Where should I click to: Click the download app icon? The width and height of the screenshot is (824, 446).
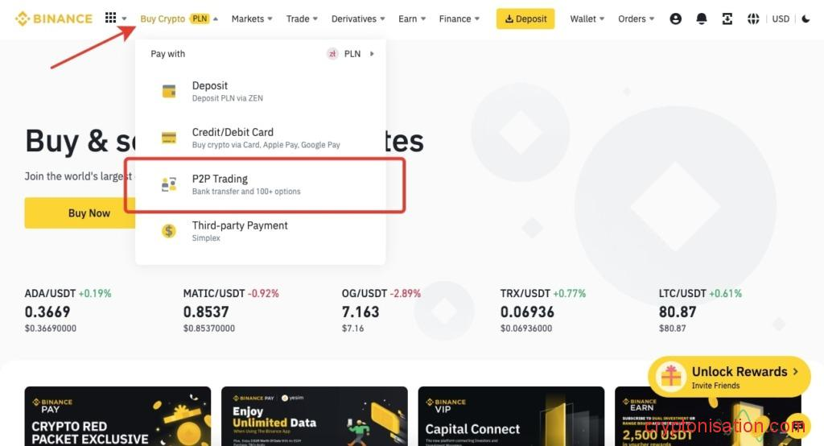[727, 19]
